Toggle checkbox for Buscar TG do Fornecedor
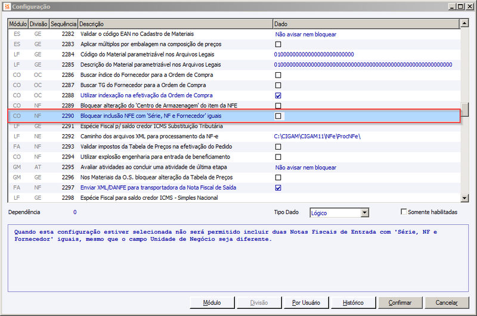The image size is (477, 316). (x=278, y=85)
